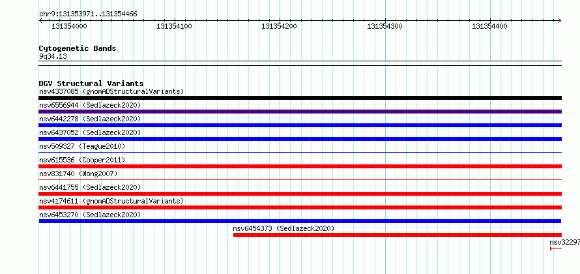Click the purple bar for nsv6556944
The height and width of the screenshot is (274, 580).
(x=300, y=112)
